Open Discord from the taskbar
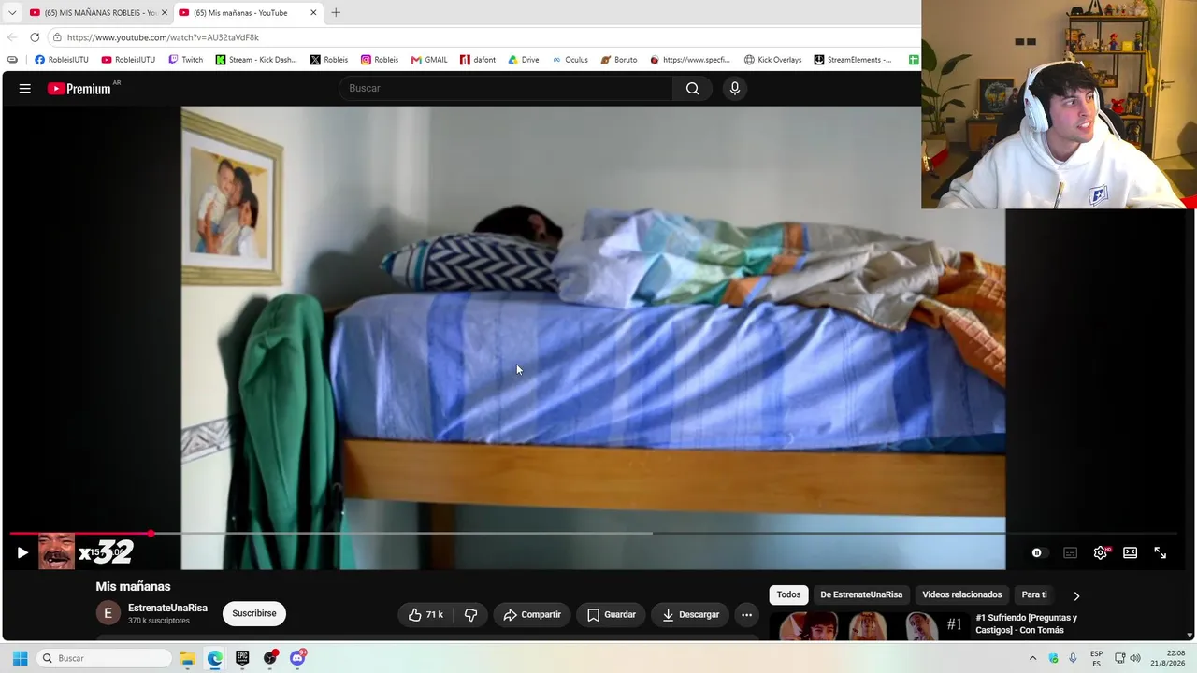 297,658
